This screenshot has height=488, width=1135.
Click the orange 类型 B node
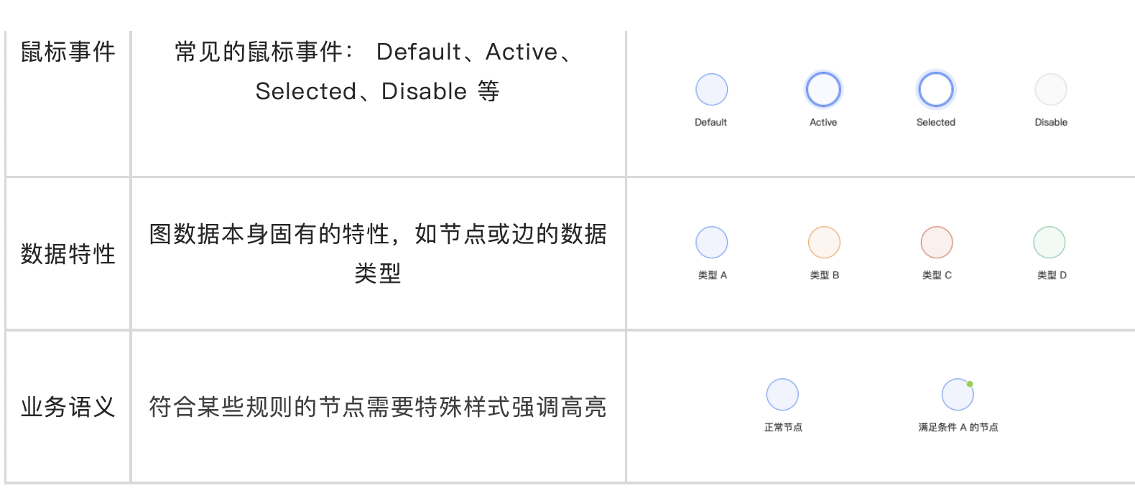tap(824, 243)
